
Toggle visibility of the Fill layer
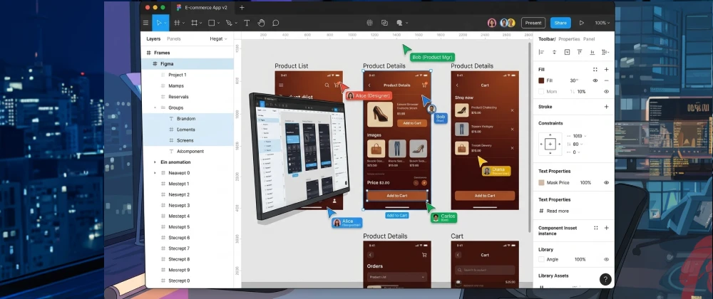[595, 80]
